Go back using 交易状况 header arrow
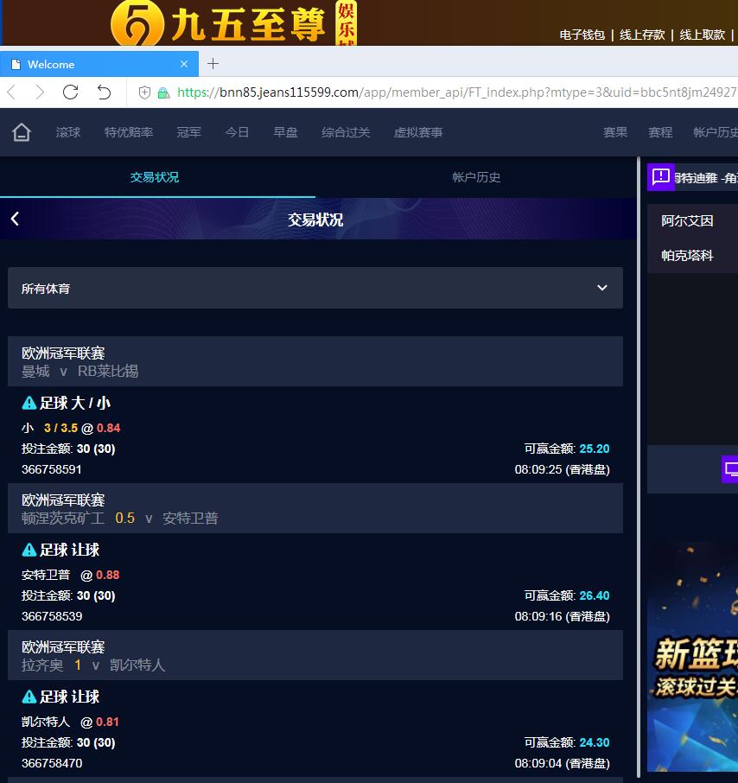738x783 pixels. [15, 219]
